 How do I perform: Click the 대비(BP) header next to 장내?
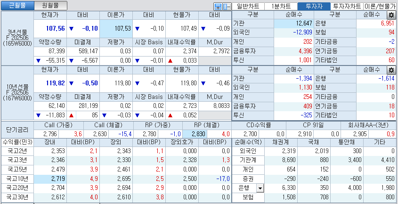tap(83, 142)
